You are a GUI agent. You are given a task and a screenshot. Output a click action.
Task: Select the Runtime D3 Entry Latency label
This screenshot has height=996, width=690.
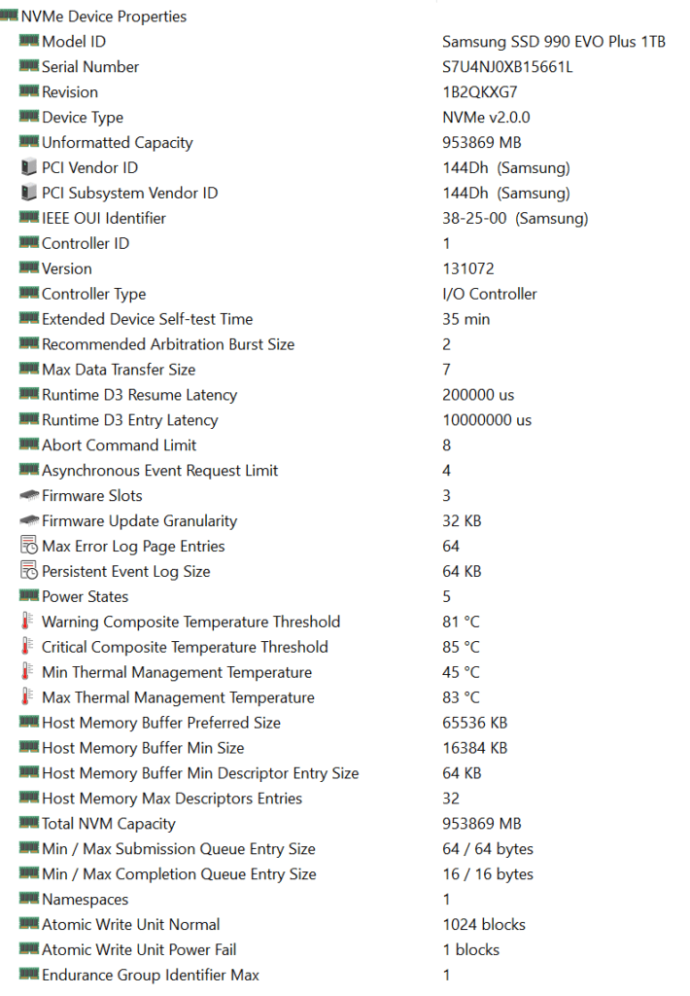[130, 420]
